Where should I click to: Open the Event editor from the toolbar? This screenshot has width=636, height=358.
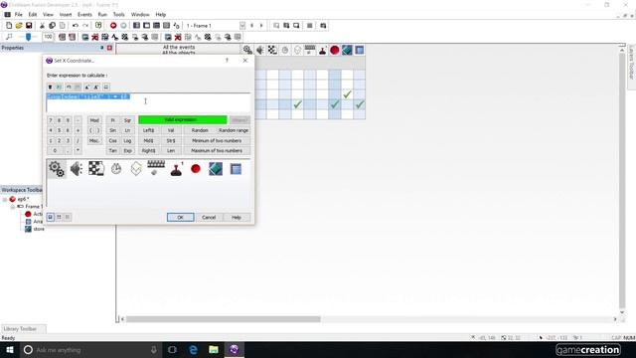[156, 26]
